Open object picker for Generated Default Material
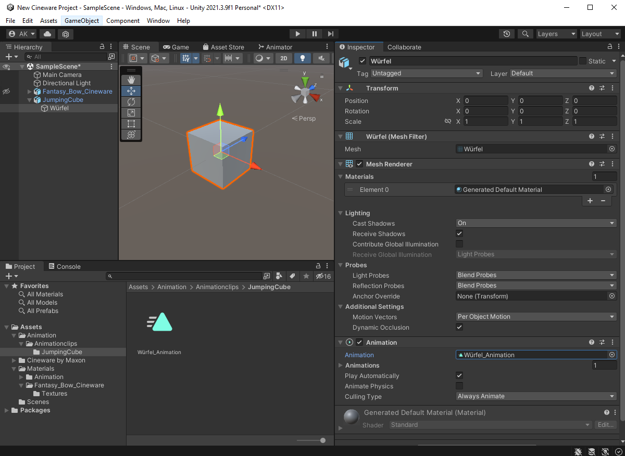Image resolution: width=625 pixels, height=456 pixels. [608, 190]
